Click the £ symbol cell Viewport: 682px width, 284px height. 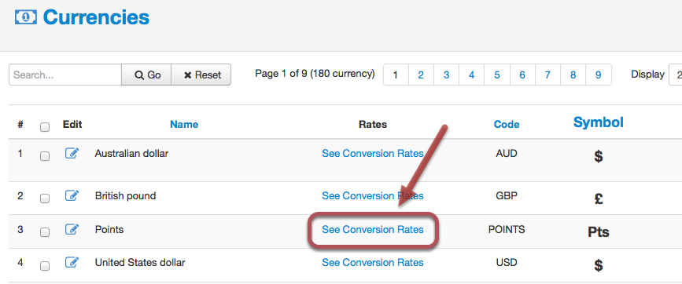(599, 198)
